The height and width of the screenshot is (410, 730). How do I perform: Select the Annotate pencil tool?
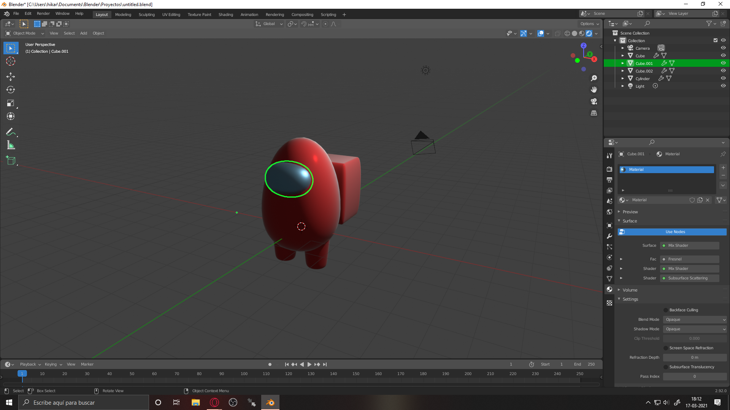[11, 132]
